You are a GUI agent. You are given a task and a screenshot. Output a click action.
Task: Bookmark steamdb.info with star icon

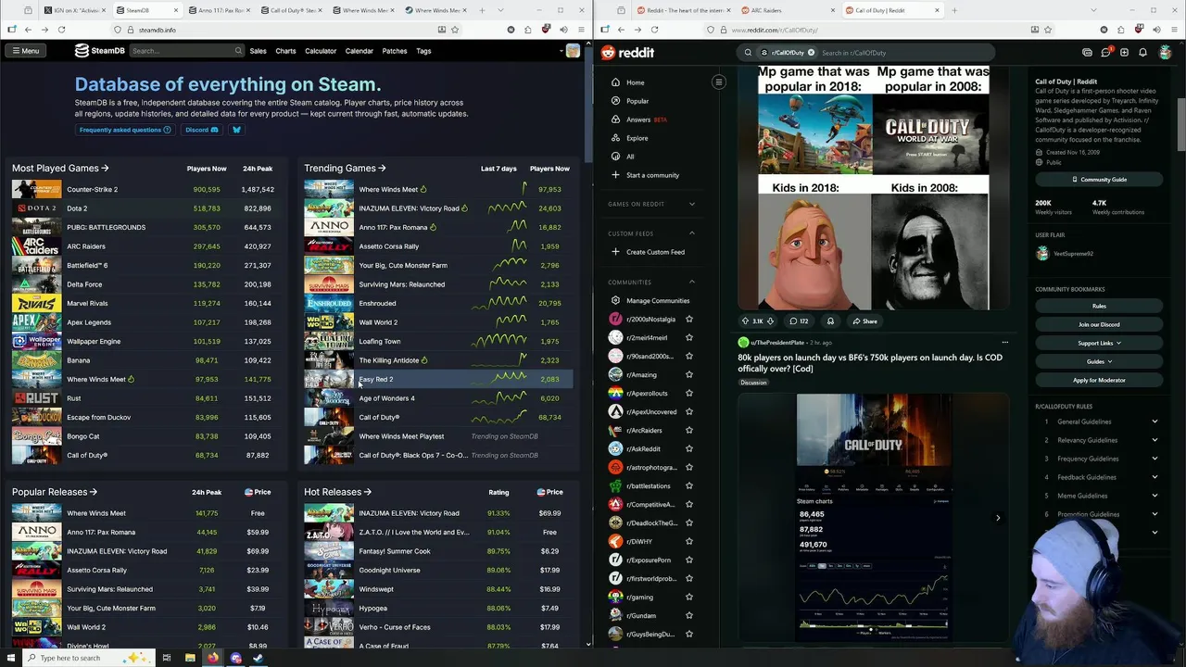click(x=454, y=30)
